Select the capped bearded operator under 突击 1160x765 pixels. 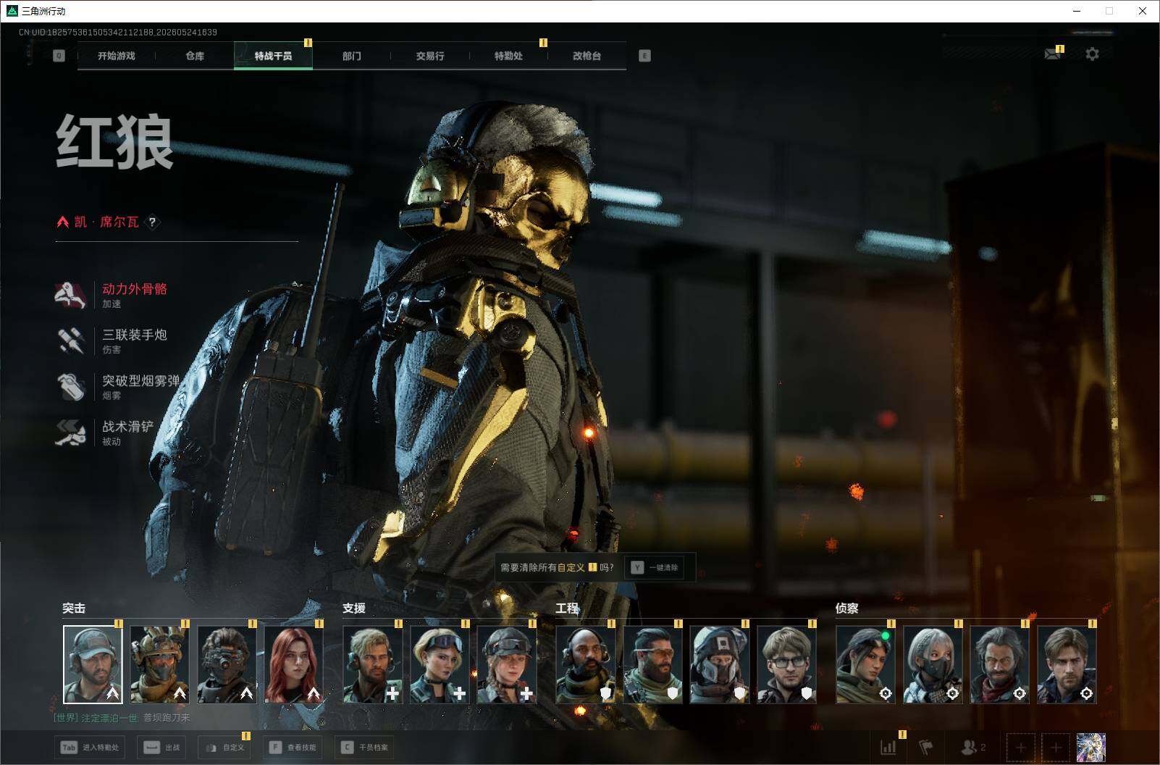(x=93, y=664)
